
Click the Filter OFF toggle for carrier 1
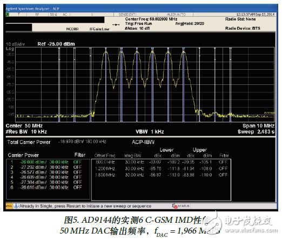click(x=77, y=162)
